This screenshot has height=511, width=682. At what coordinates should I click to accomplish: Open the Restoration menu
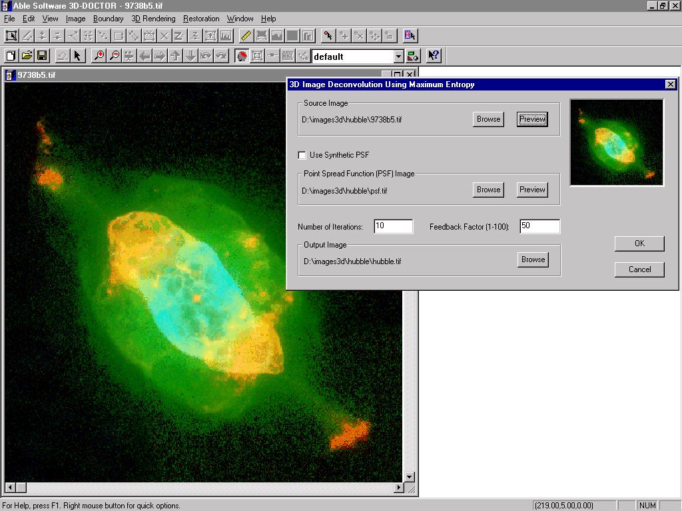[201, 19]
